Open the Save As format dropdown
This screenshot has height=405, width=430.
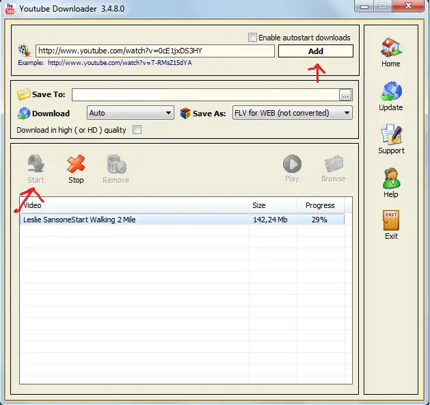pyautogui.click(x=292, y=113)
